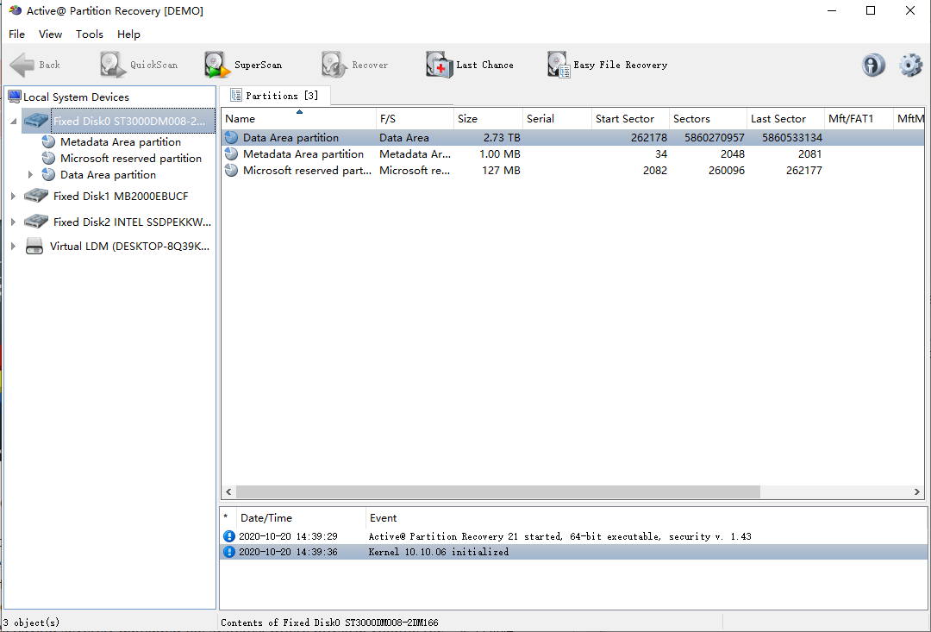Sort by Sectors column header

pos(708,118)
